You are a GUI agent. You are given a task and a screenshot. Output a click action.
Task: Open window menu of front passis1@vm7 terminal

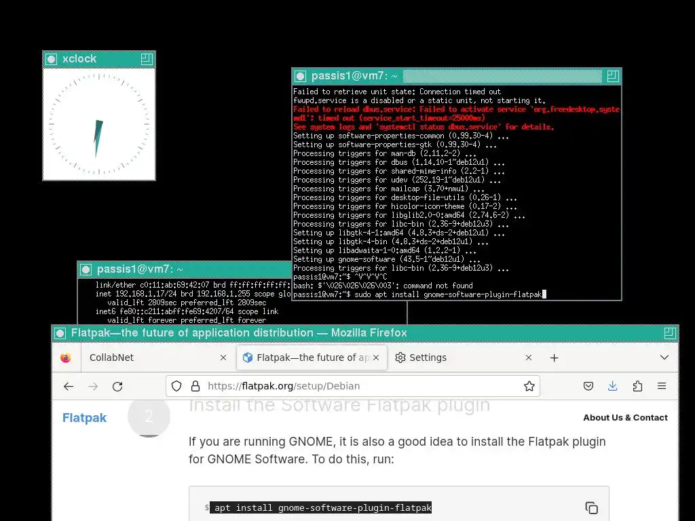pos(301,76)
